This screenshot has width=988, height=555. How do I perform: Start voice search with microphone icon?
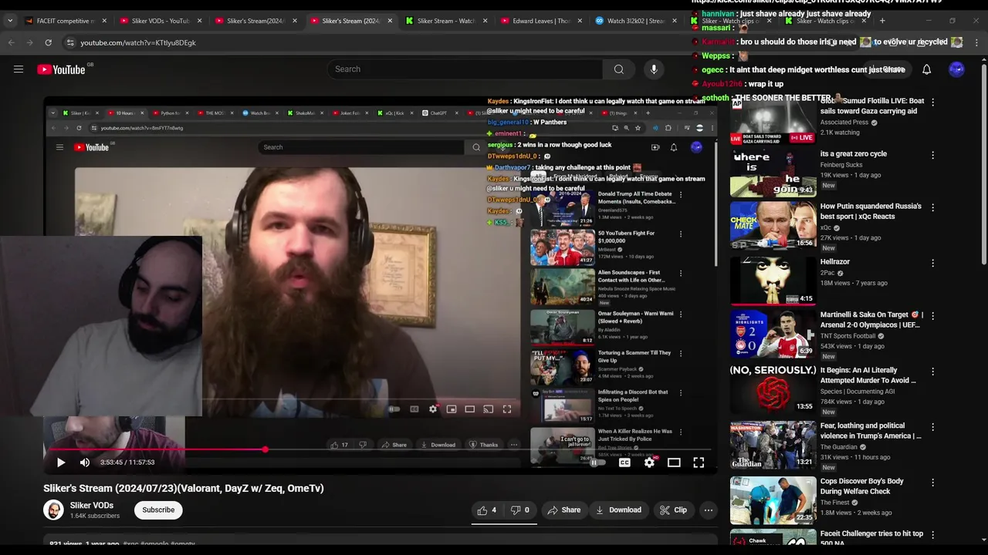[x=654, y=69]
